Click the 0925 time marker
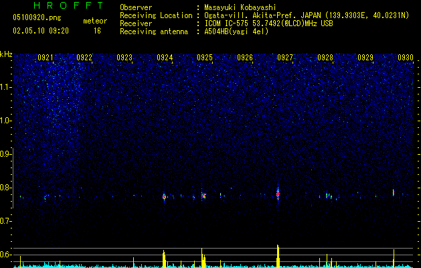The width and height of the screenshot is (421, 268). (205, 58)
